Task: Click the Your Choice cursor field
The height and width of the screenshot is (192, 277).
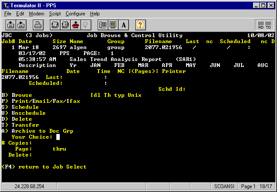Action: tap(58, 137)
